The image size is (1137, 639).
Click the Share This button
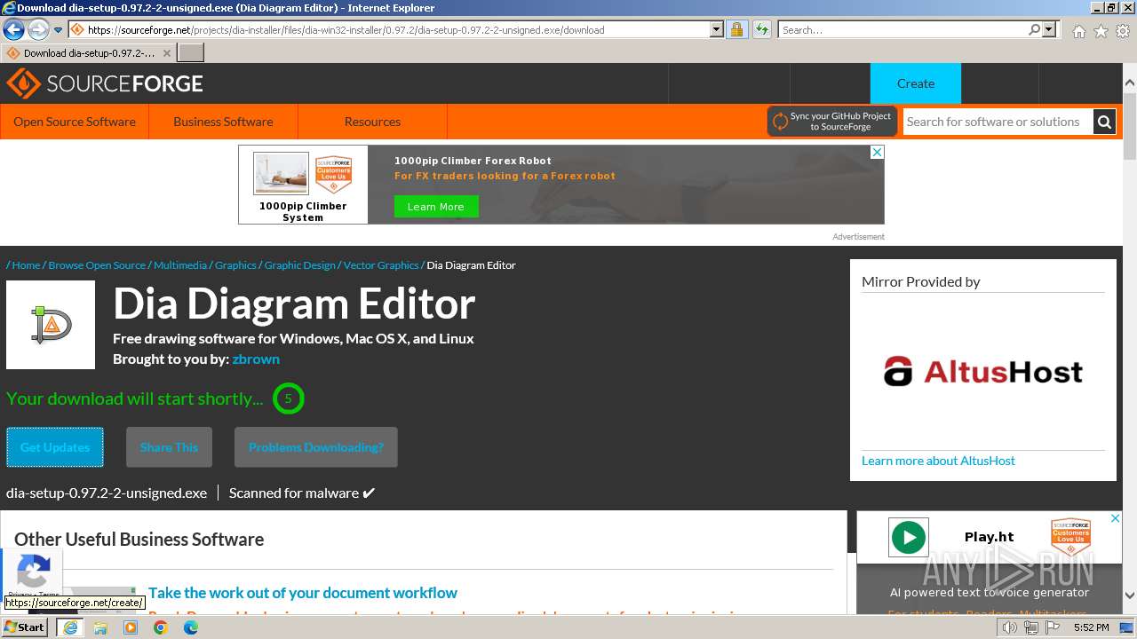[x=169, y=447]
